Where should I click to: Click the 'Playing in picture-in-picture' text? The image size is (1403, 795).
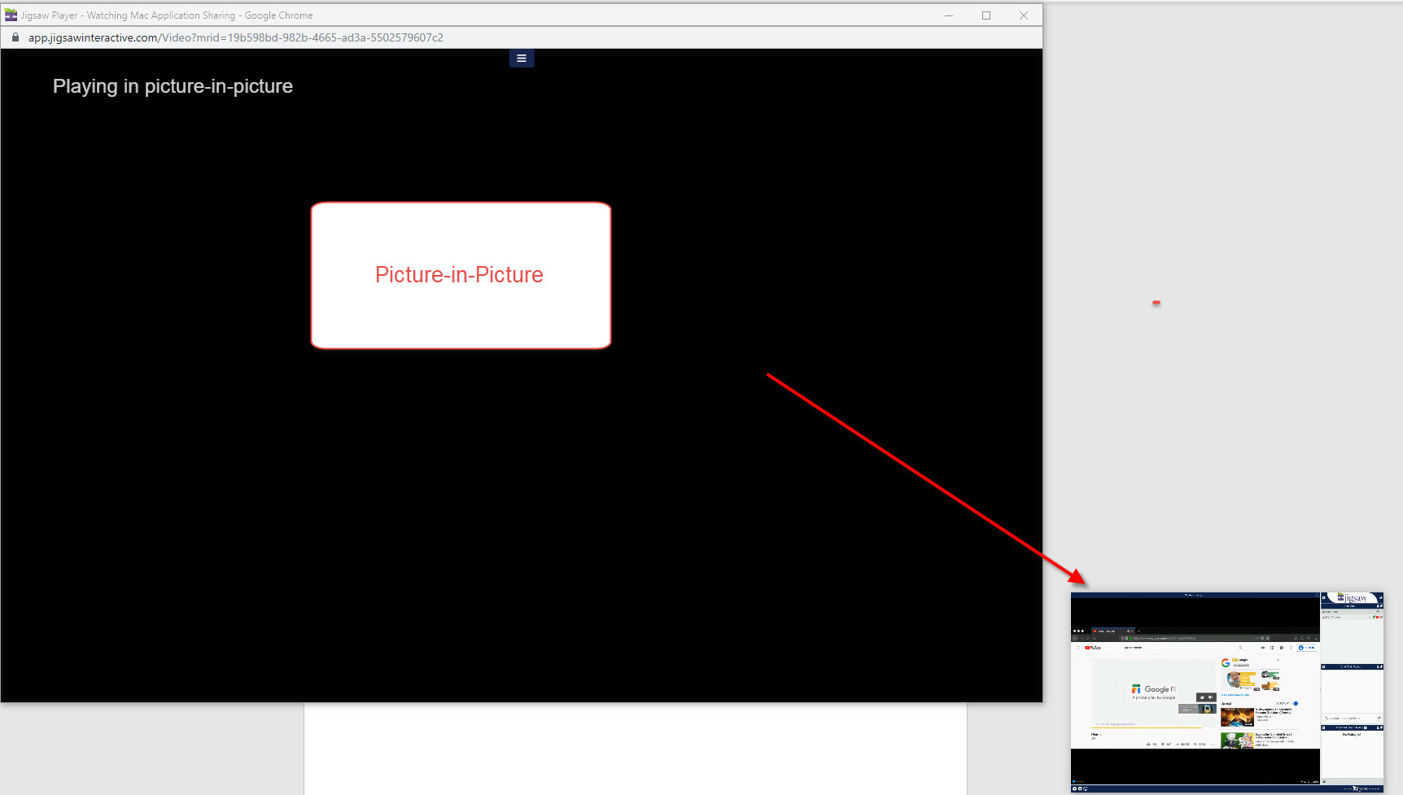pyautogui.click(x=173, y=86)
